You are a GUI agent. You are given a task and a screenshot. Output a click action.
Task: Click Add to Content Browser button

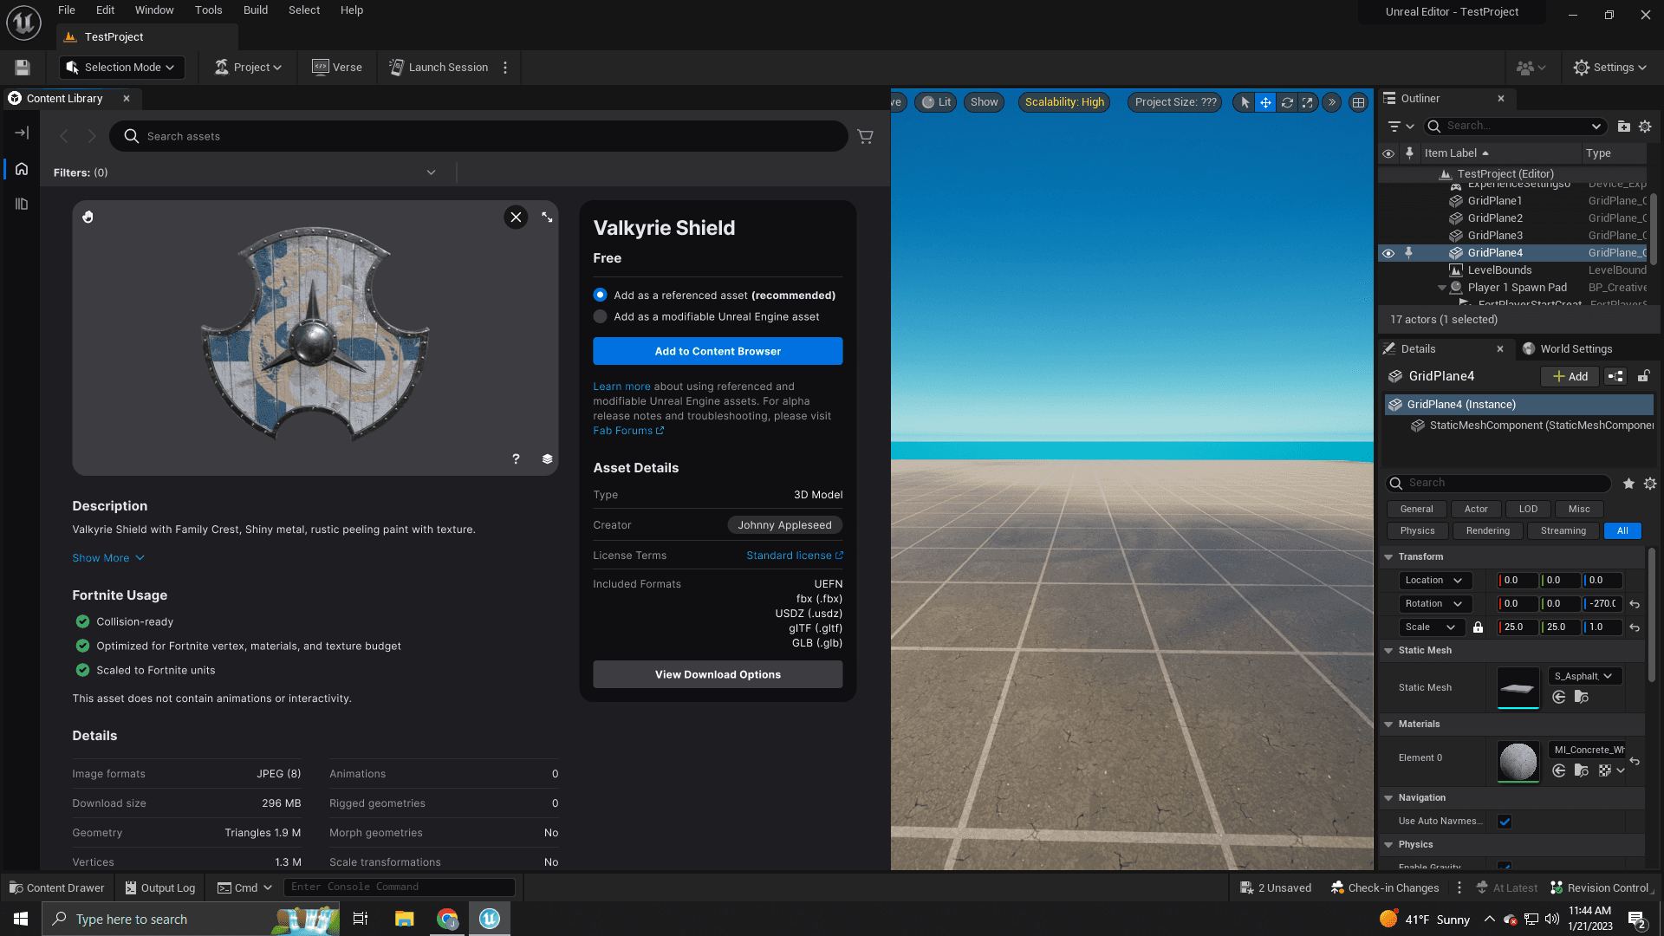coord(718,351)
